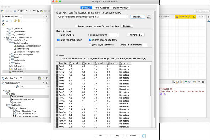Toggle Preserve user settings for new location
Viewport: 210px width, 140px height.
76,26
